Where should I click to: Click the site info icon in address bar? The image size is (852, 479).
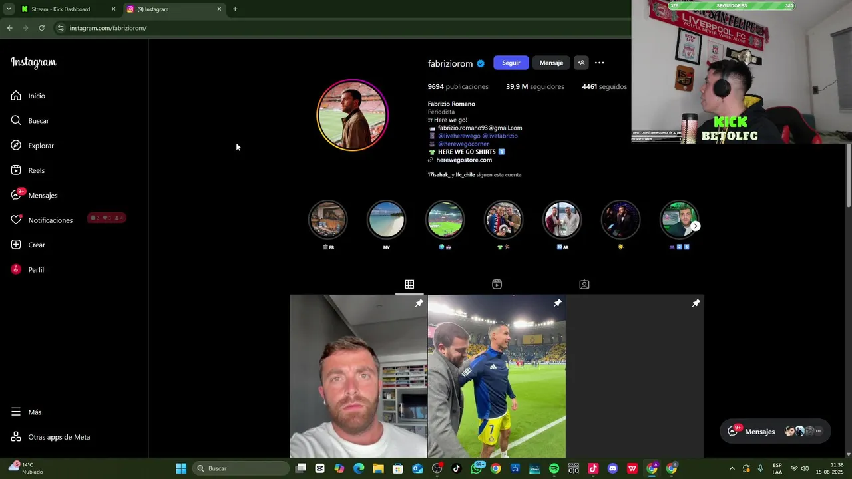[x=61, y=28]
